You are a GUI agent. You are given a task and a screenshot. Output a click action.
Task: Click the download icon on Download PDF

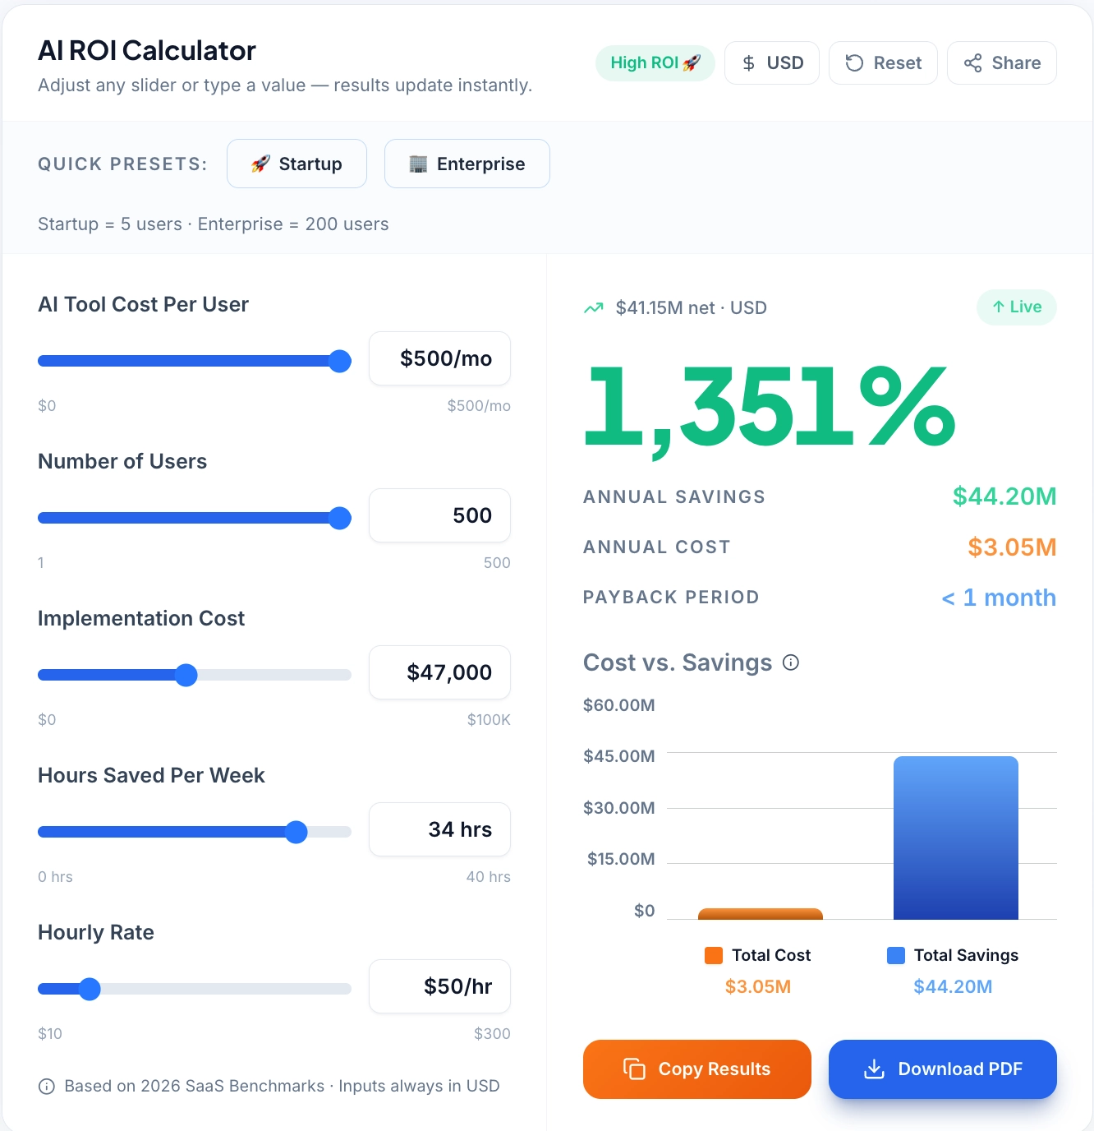click(873, 1069)
